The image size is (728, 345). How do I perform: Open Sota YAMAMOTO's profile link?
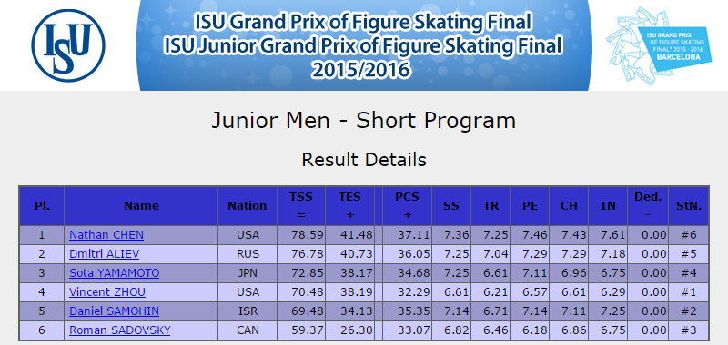point(115,272)
